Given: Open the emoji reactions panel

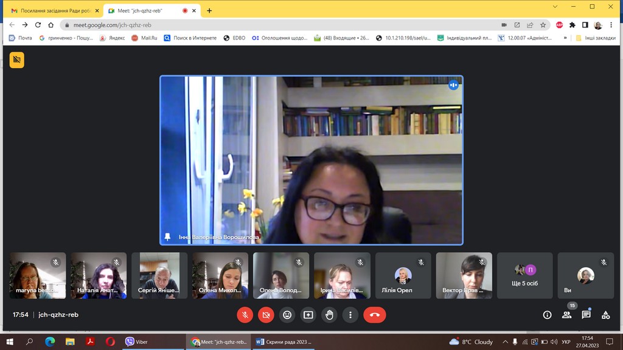Looking at the screenshot, I should (287, 315).
